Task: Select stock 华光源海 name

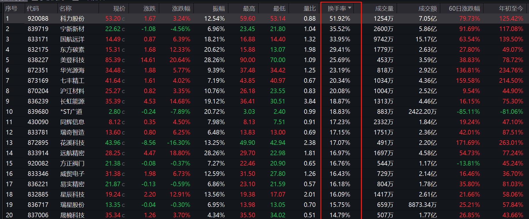Action: [x=72, y=70]
